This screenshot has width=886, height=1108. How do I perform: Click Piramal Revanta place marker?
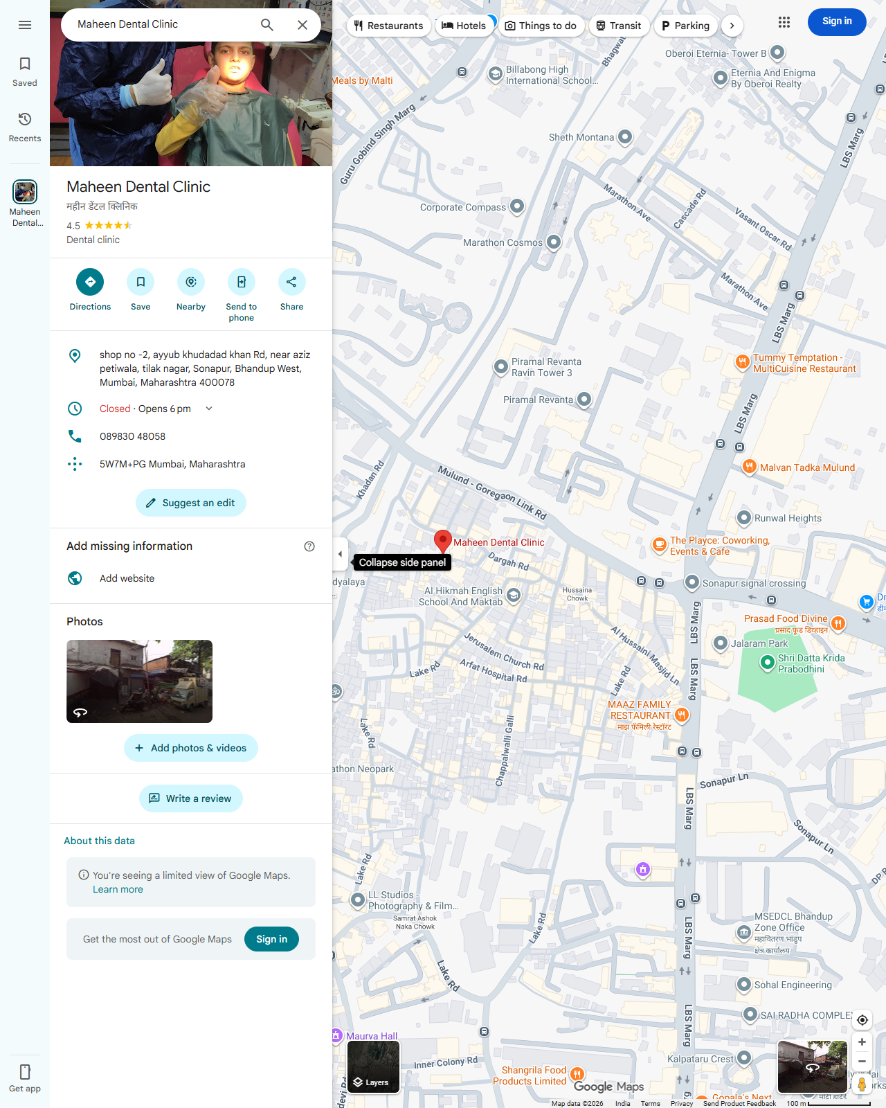(x=584, y=399)
